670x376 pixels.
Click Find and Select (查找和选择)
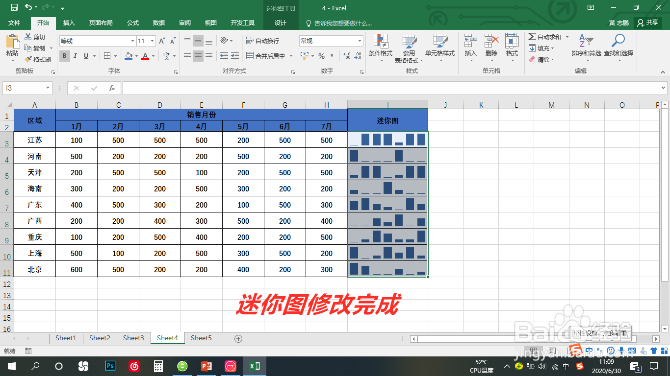coord(618,47)
